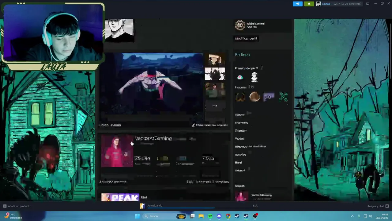The image size is (392, 221).
Task: Click the Lautaa account avatar in the header
Action: coord(318,4)
